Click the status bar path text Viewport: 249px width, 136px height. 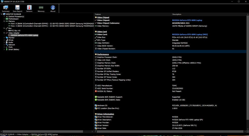tap(29, 134)
